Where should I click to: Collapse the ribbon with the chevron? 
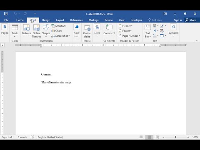[x=197, y=41]
